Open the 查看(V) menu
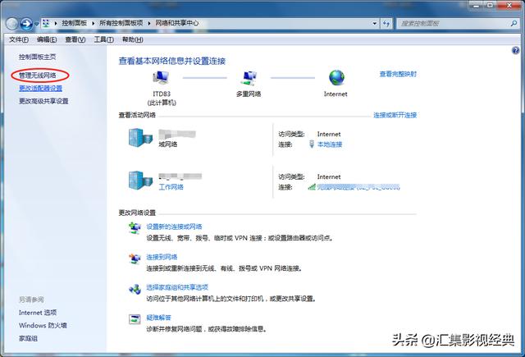525x357 pixels. (75, 39)
